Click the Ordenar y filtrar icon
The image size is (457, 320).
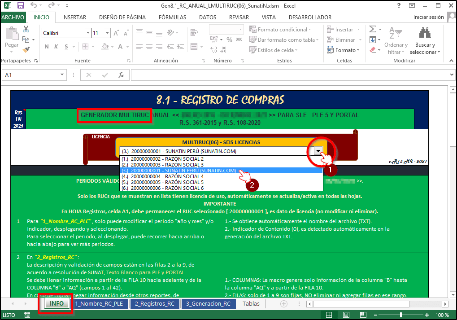(x=396, y=40)
